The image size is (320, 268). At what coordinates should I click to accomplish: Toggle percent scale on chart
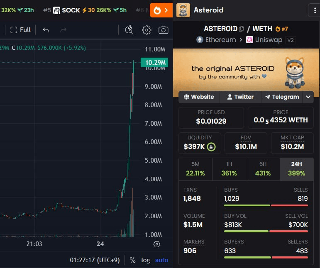tap(132, 260)
